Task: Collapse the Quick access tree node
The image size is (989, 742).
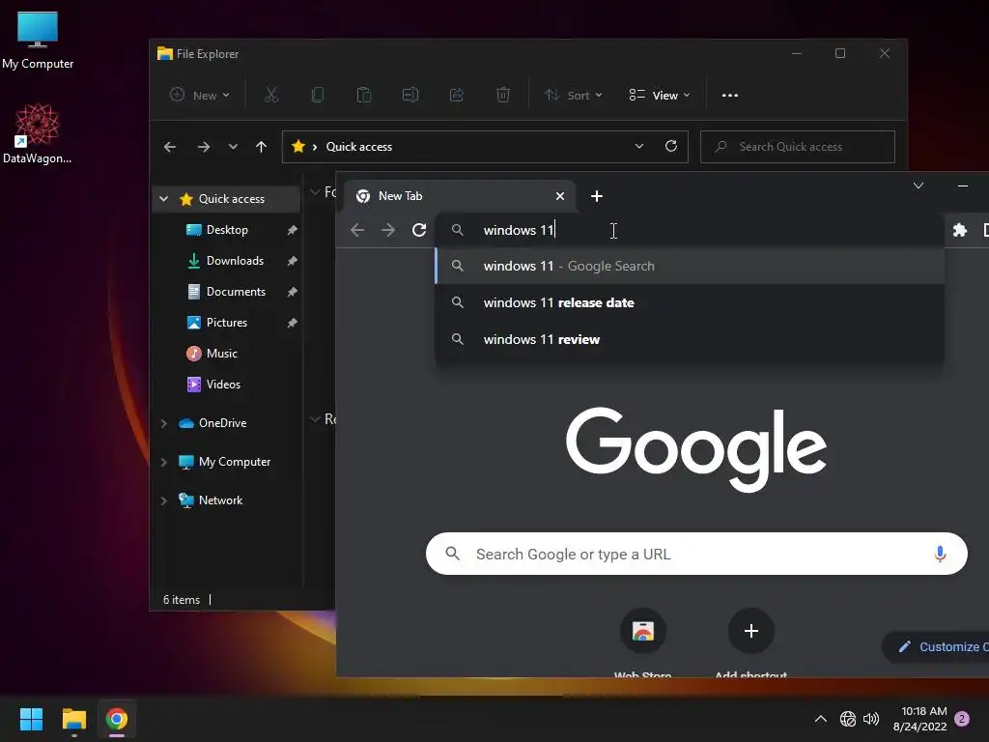Action: pos(164,199)
